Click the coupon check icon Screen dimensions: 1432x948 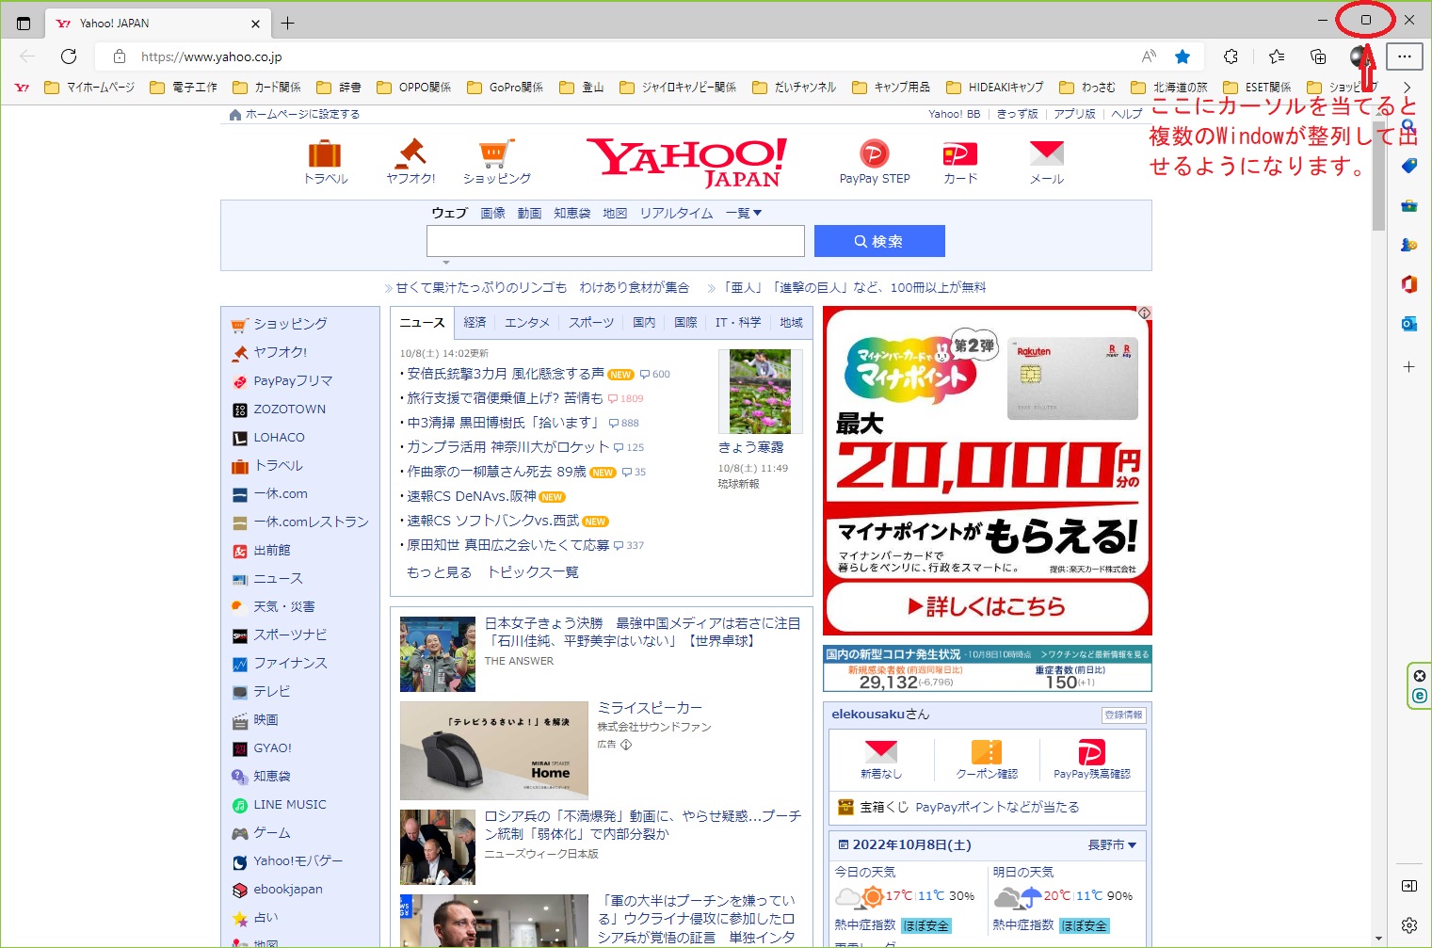(987, 751)
